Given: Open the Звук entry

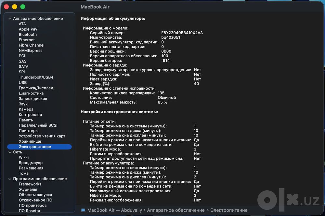Looking at the screenshot, I should click(23, 104).
